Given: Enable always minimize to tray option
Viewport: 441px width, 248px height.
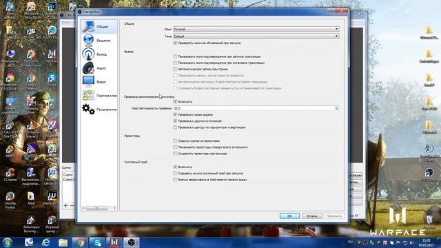Looking at the screenshot, I should (175, 180).
